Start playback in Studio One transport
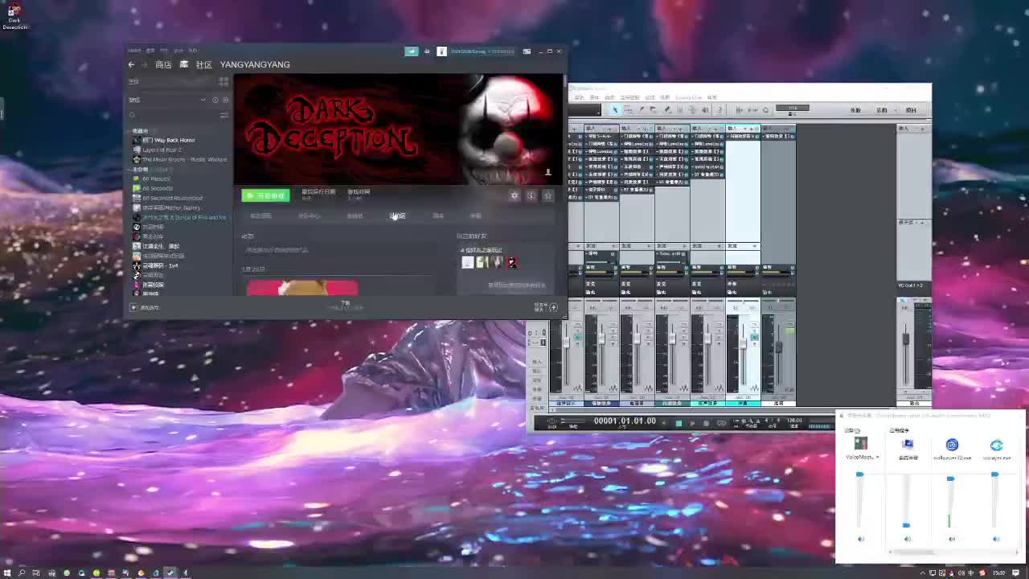This screenshot has width=1029, height=579. coord(692,423)
